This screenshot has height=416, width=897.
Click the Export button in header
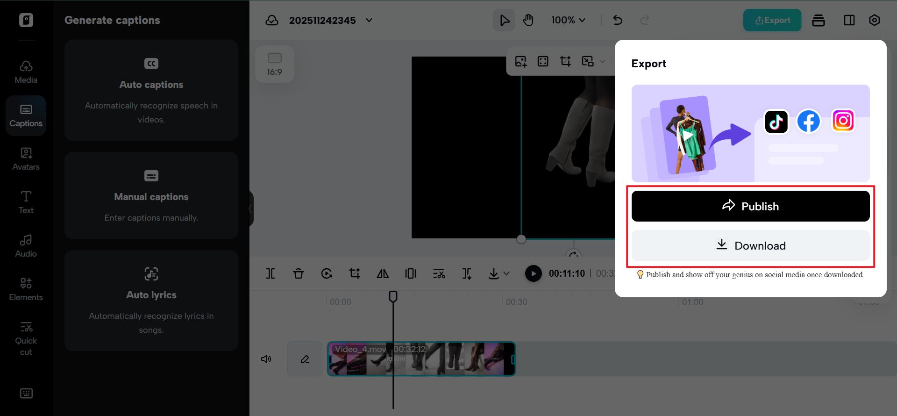772,20
